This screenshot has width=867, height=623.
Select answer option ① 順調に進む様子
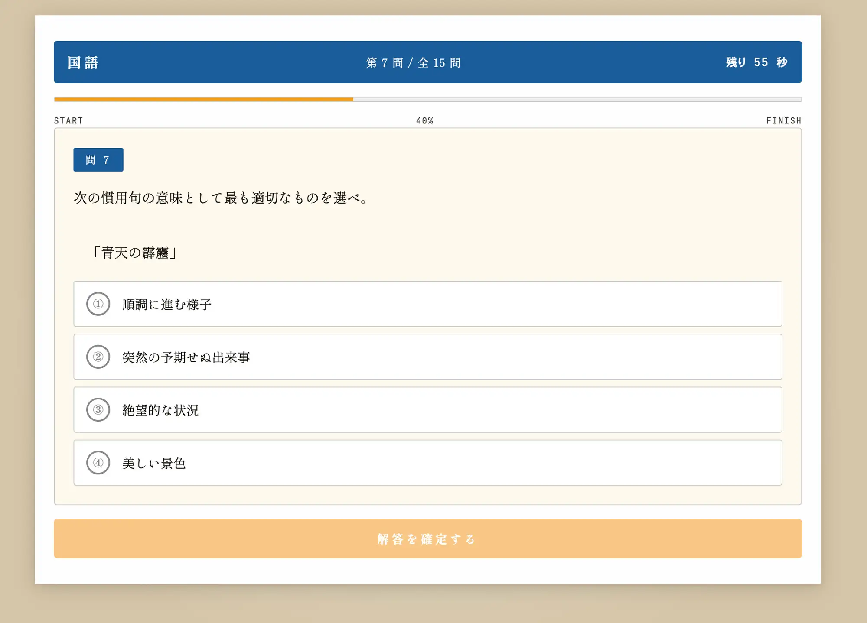click(x=427, y=304)
